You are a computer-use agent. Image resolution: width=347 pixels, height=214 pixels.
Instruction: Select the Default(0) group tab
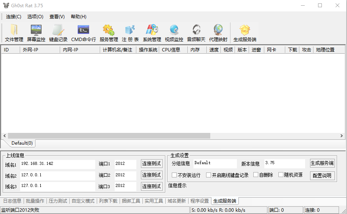tap(22, 143)
